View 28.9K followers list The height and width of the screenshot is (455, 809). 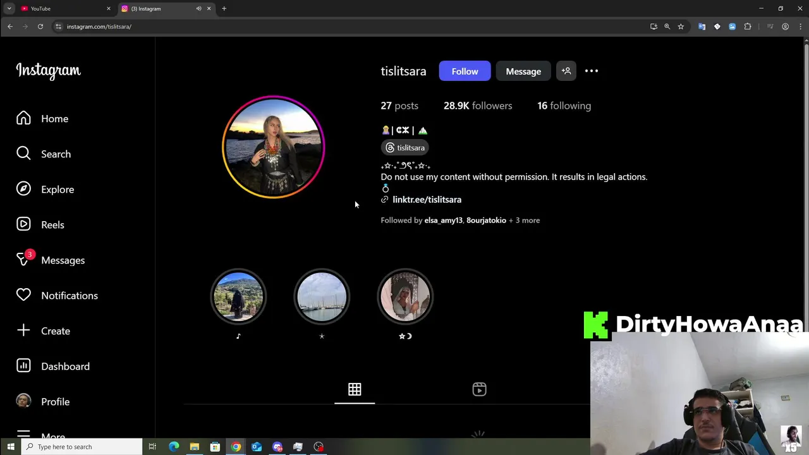tap(478, 106)
